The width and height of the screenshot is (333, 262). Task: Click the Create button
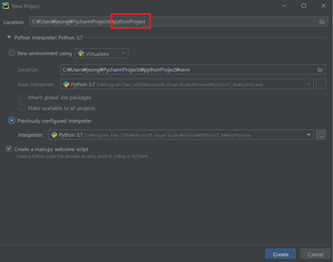click(x=280, y=254)
